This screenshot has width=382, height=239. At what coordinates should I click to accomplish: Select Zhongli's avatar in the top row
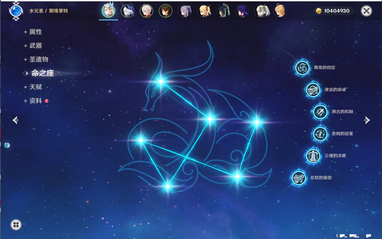tap(166, 11)
